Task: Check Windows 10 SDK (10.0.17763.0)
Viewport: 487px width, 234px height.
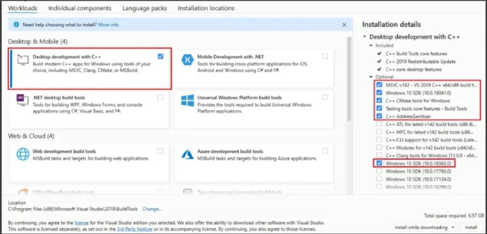Action: point(379,171)
